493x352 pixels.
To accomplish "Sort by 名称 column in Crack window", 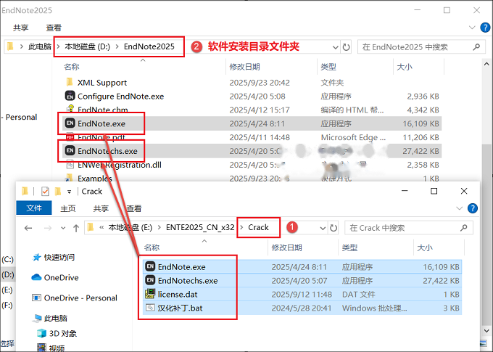I will click(x=152, y=247).
